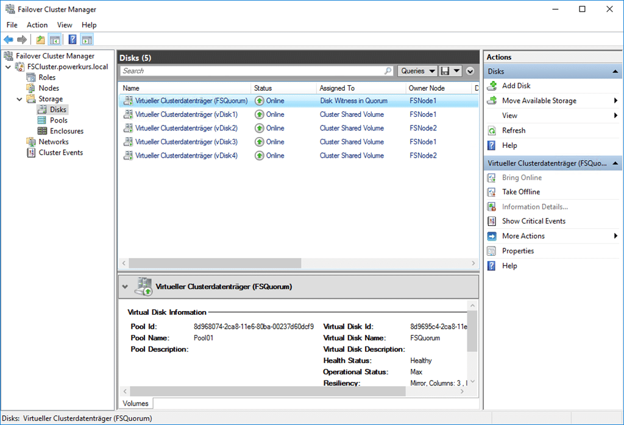The height and width of the screenshot is (425, 624).
Task: Click the Online status icon for vDisk2
Action: [260, 128]
